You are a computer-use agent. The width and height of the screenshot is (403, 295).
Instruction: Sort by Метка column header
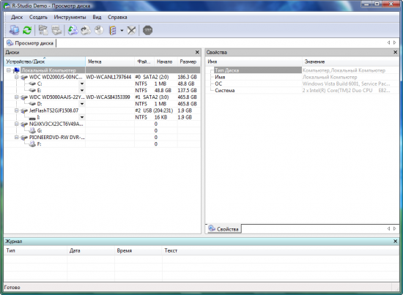pyautogui.click(x=110, y=61)
